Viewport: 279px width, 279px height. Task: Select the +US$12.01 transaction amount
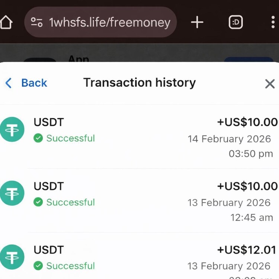click(x=247, y=250)
